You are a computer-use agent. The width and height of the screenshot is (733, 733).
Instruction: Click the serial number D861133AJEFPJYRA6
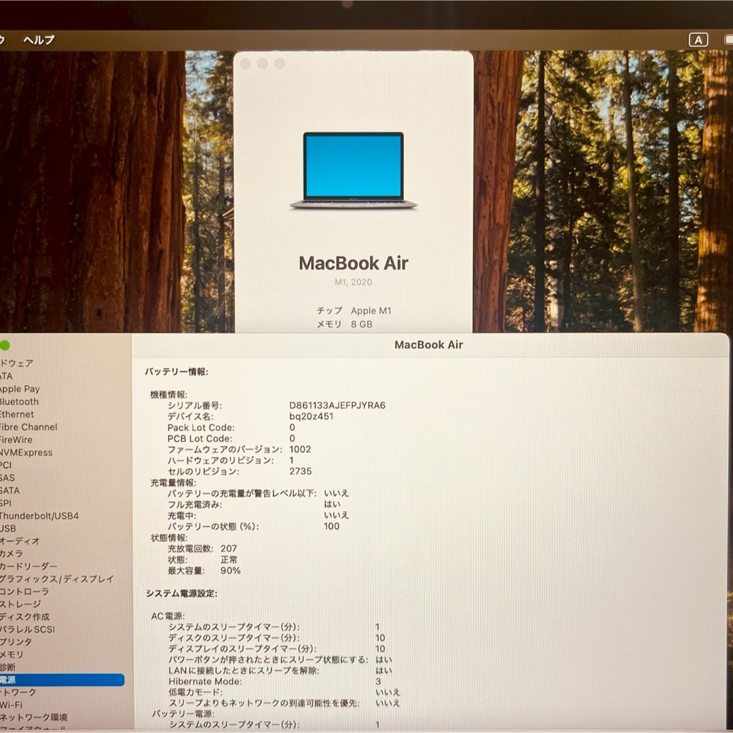(337, 405)
